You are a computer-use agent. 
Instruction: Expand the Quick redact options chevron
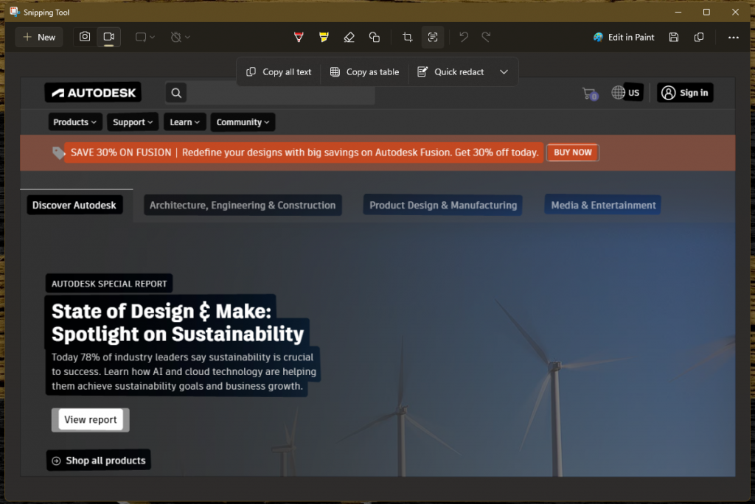504,72
